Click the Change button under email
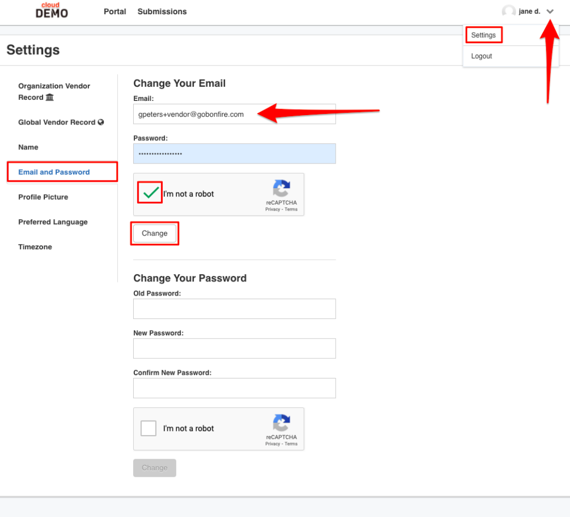 [x=155, y=233]
